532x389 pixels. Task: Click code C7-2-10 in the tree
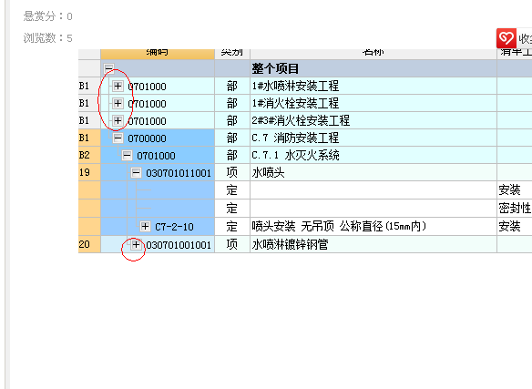click(174, 227)
